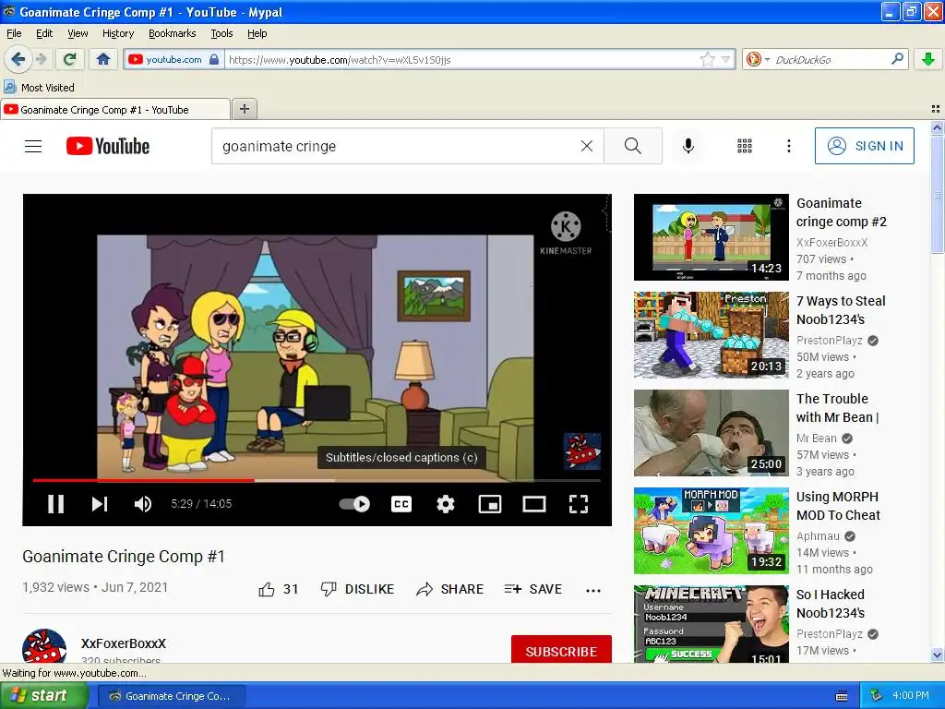Open the History menu
The width and height of the screenshot is (945, 709).
click(118, 33)
